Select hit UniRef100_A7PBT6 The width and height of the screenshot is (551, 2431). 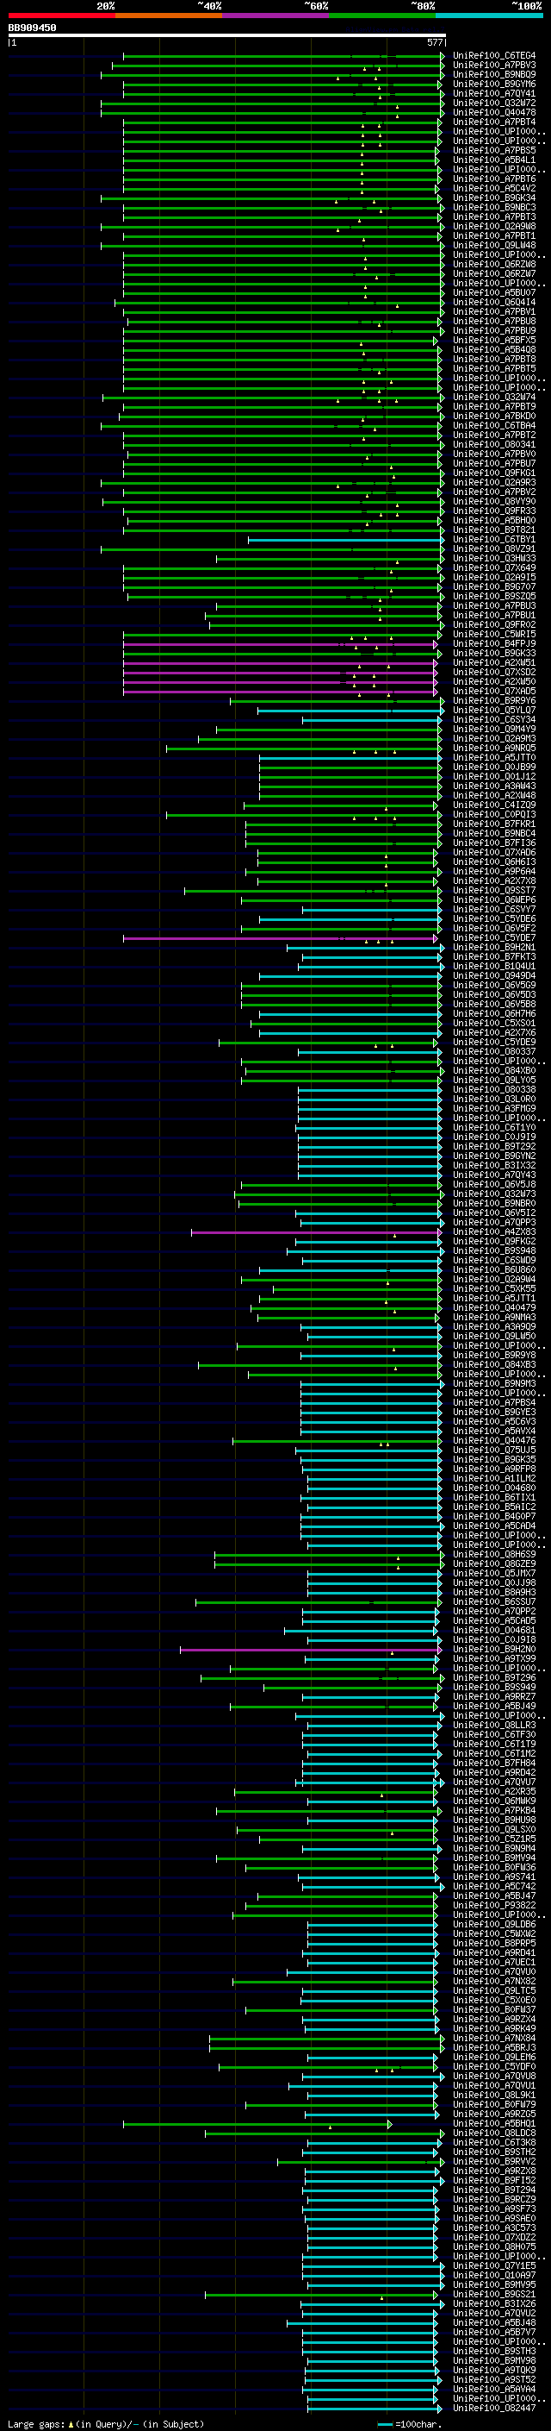coord(494,179)
